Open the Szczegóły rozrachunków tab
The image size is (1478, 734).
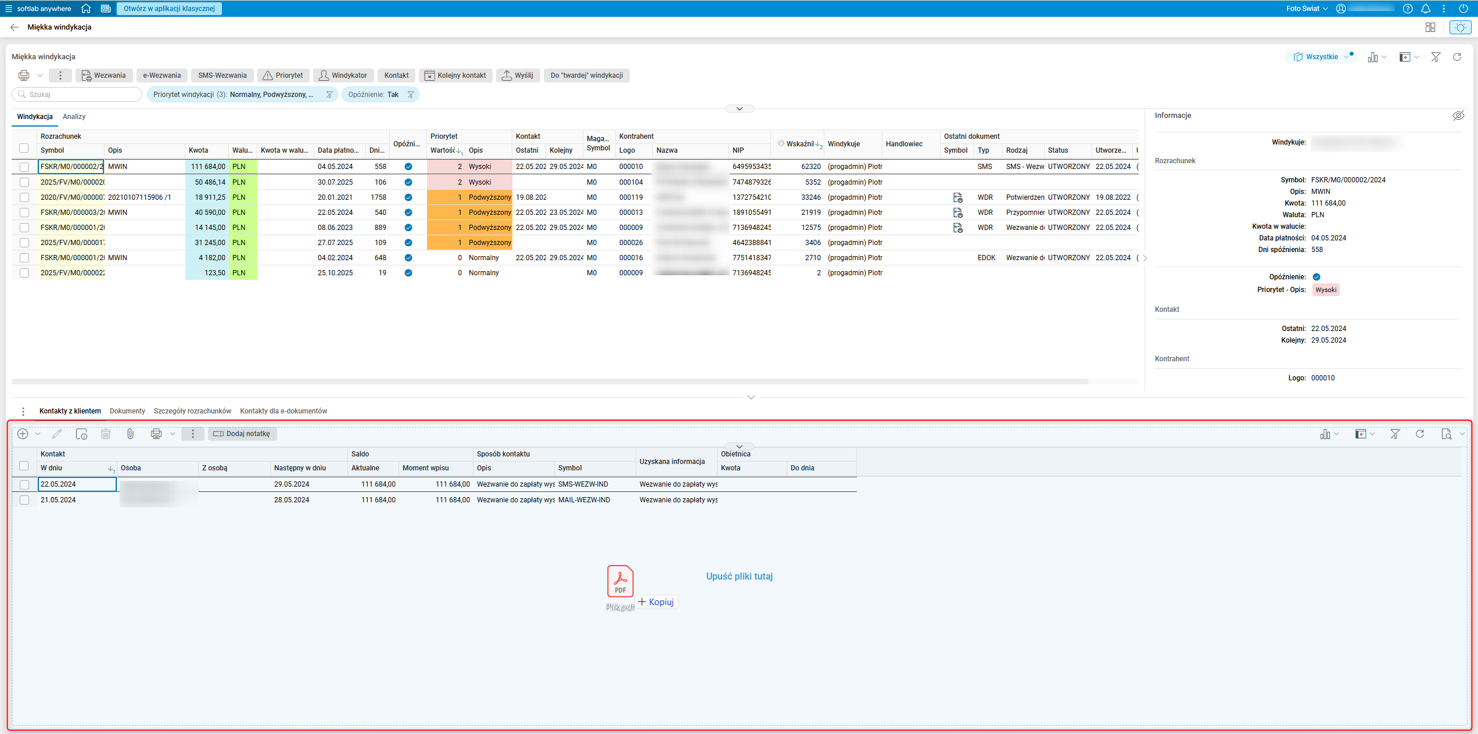point(192,411)
